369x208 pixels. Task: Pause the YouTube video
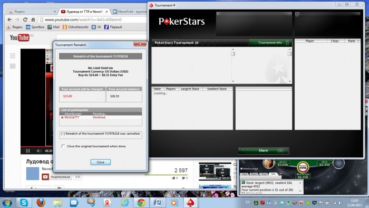coord(28,151)
